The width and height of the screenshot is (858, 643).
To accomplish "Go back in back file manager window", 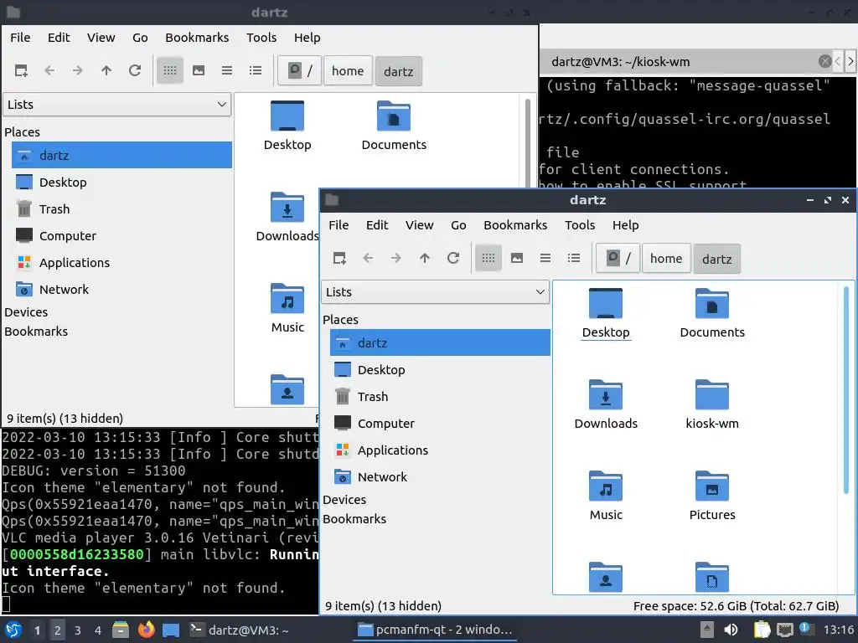I will coord(49,70).
